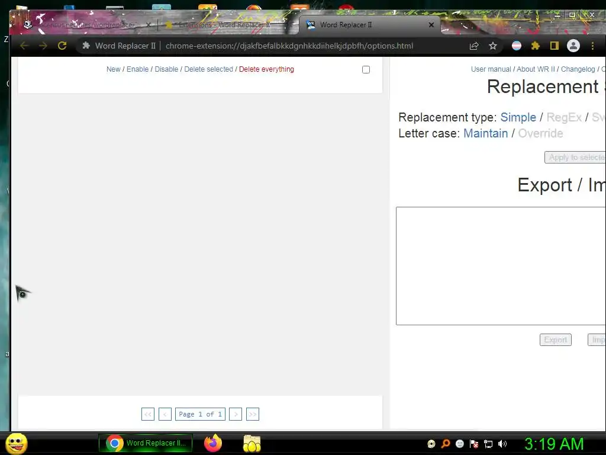Go to last page with >> button
This screenshot has width=606, height=455.
click(252, 414)
